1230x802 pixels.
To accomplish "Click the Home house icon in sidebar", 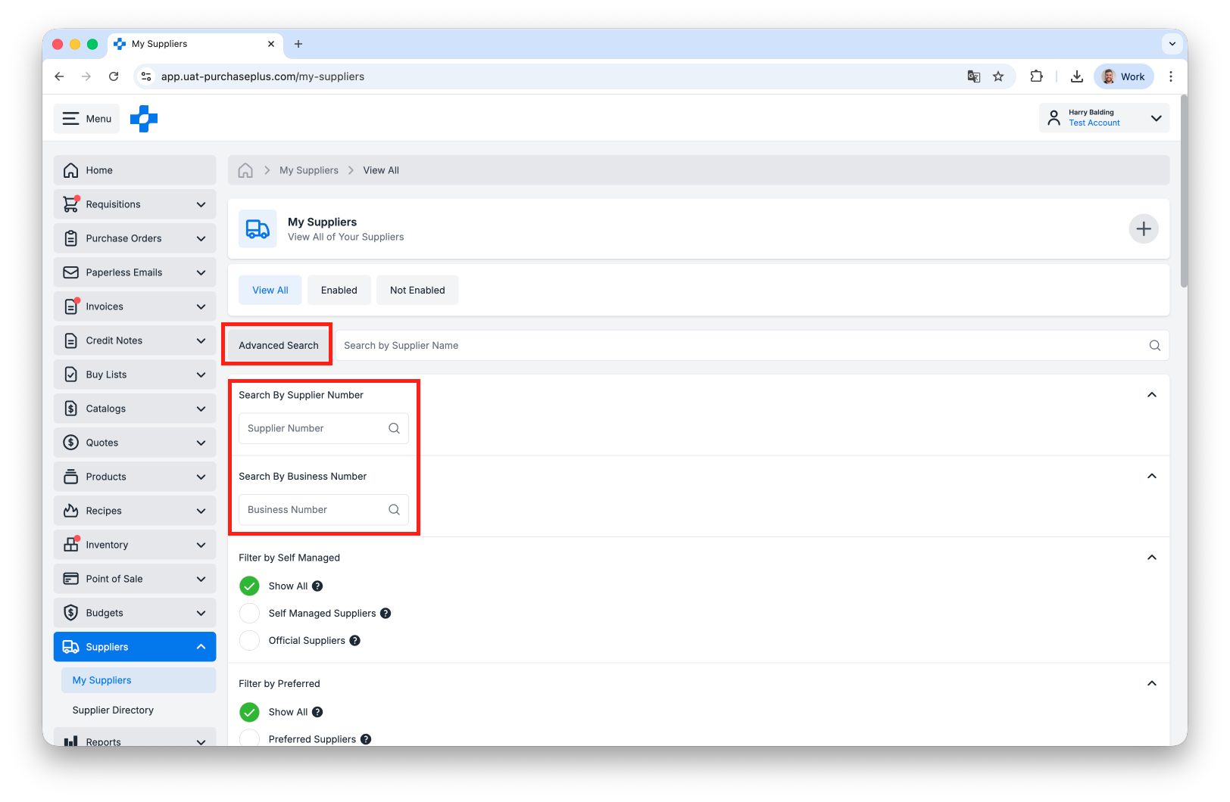I will 71,170.
